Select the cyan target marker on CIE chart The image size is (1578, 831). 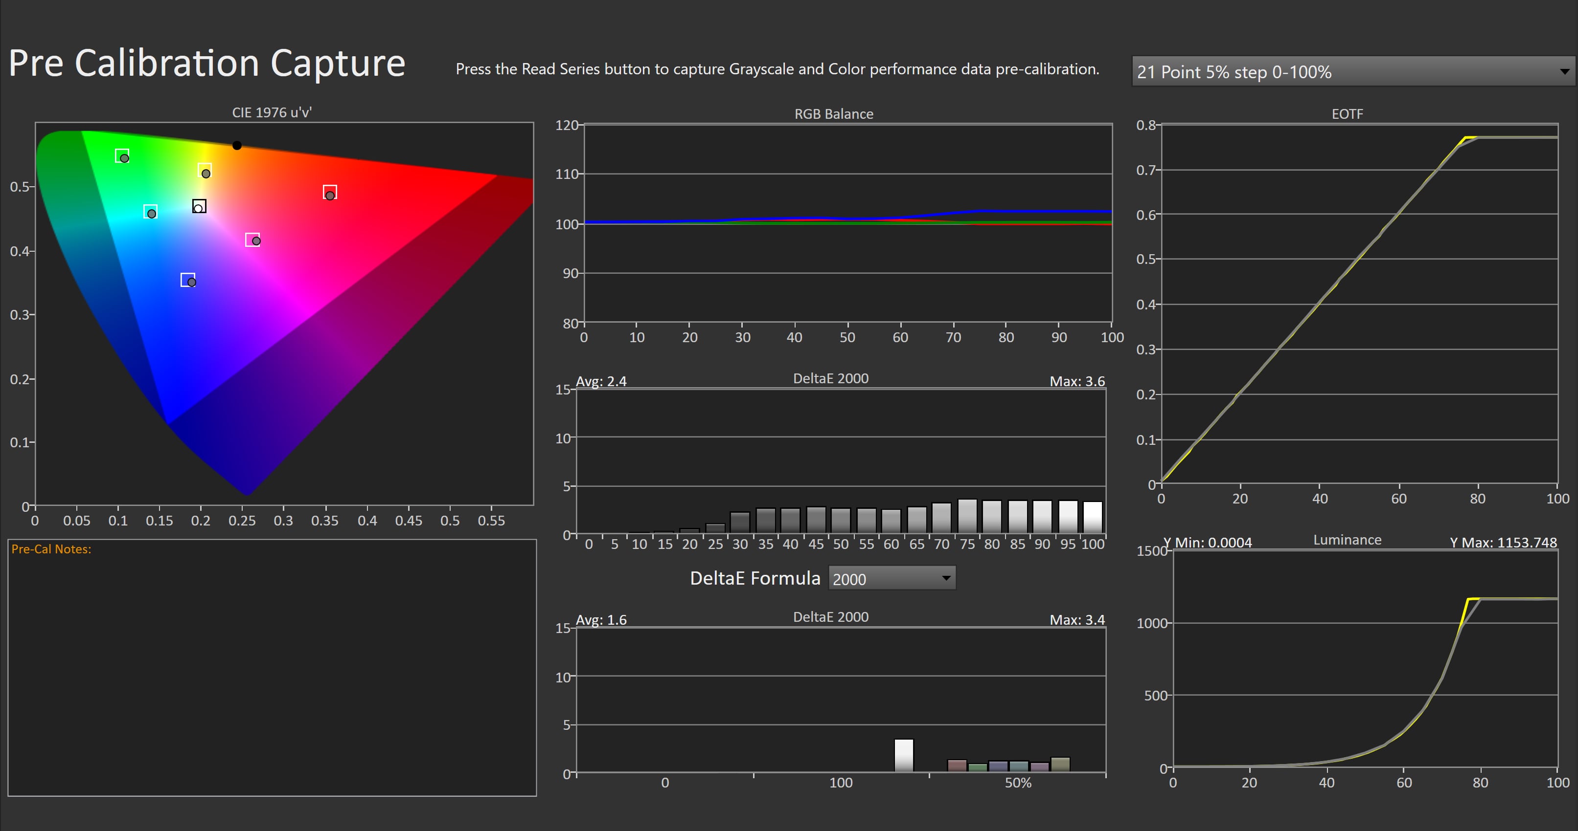150,211
